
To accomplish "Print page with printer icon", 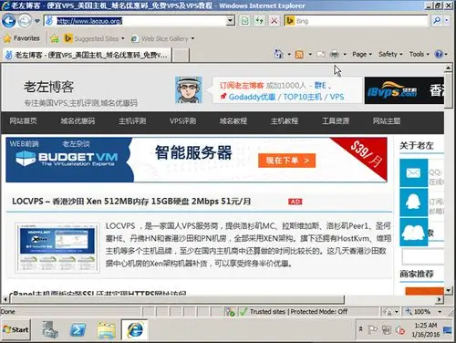I will click(x=334, y=55).
